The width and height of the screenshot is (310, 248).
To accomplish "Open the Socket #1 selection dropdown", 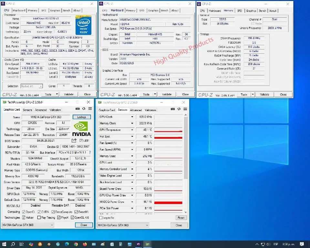I will pyautogui.click(x=32, y=86).
